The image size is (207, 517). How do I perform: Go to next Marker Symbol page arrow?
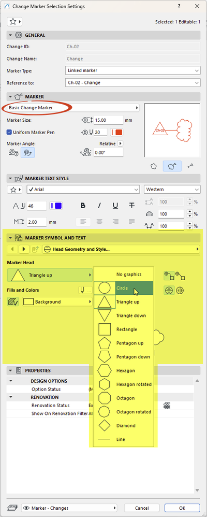(23, 249)
